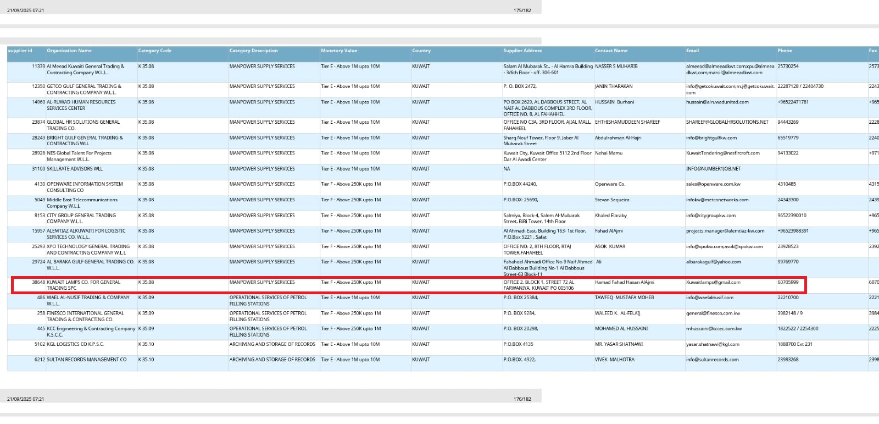Click the Category Code column header
Viewport: 879px width, 424px height.
pyautogui.click(x=154, y=51)
